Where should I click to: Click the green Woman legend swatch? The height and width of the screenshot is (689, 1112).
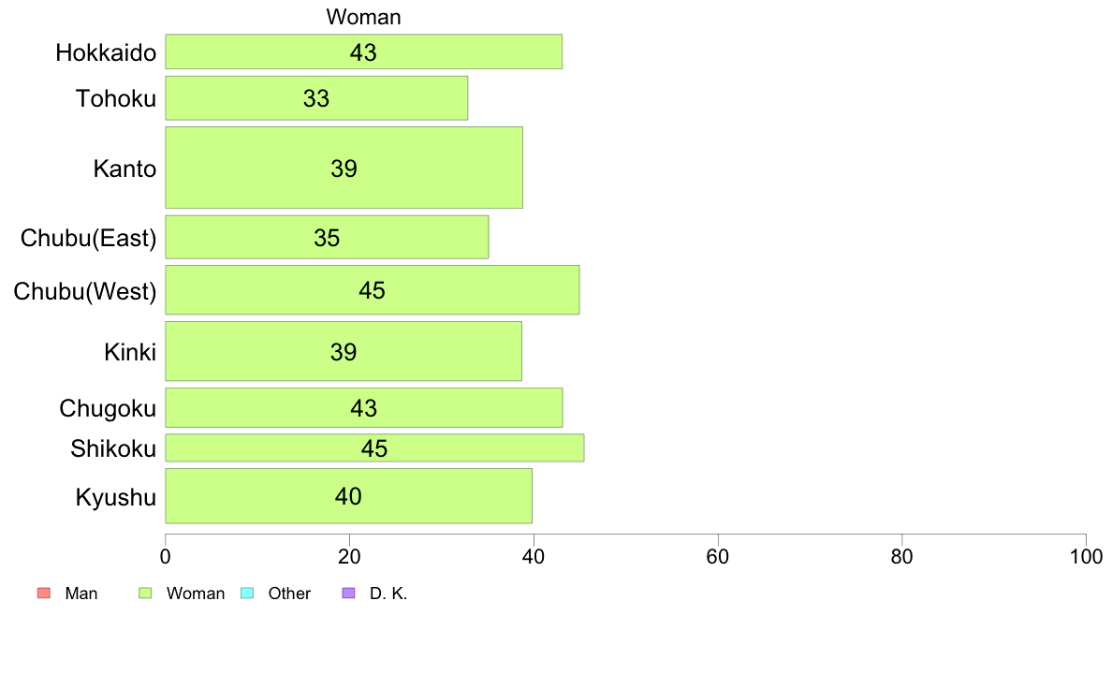(x=145, y=594)
